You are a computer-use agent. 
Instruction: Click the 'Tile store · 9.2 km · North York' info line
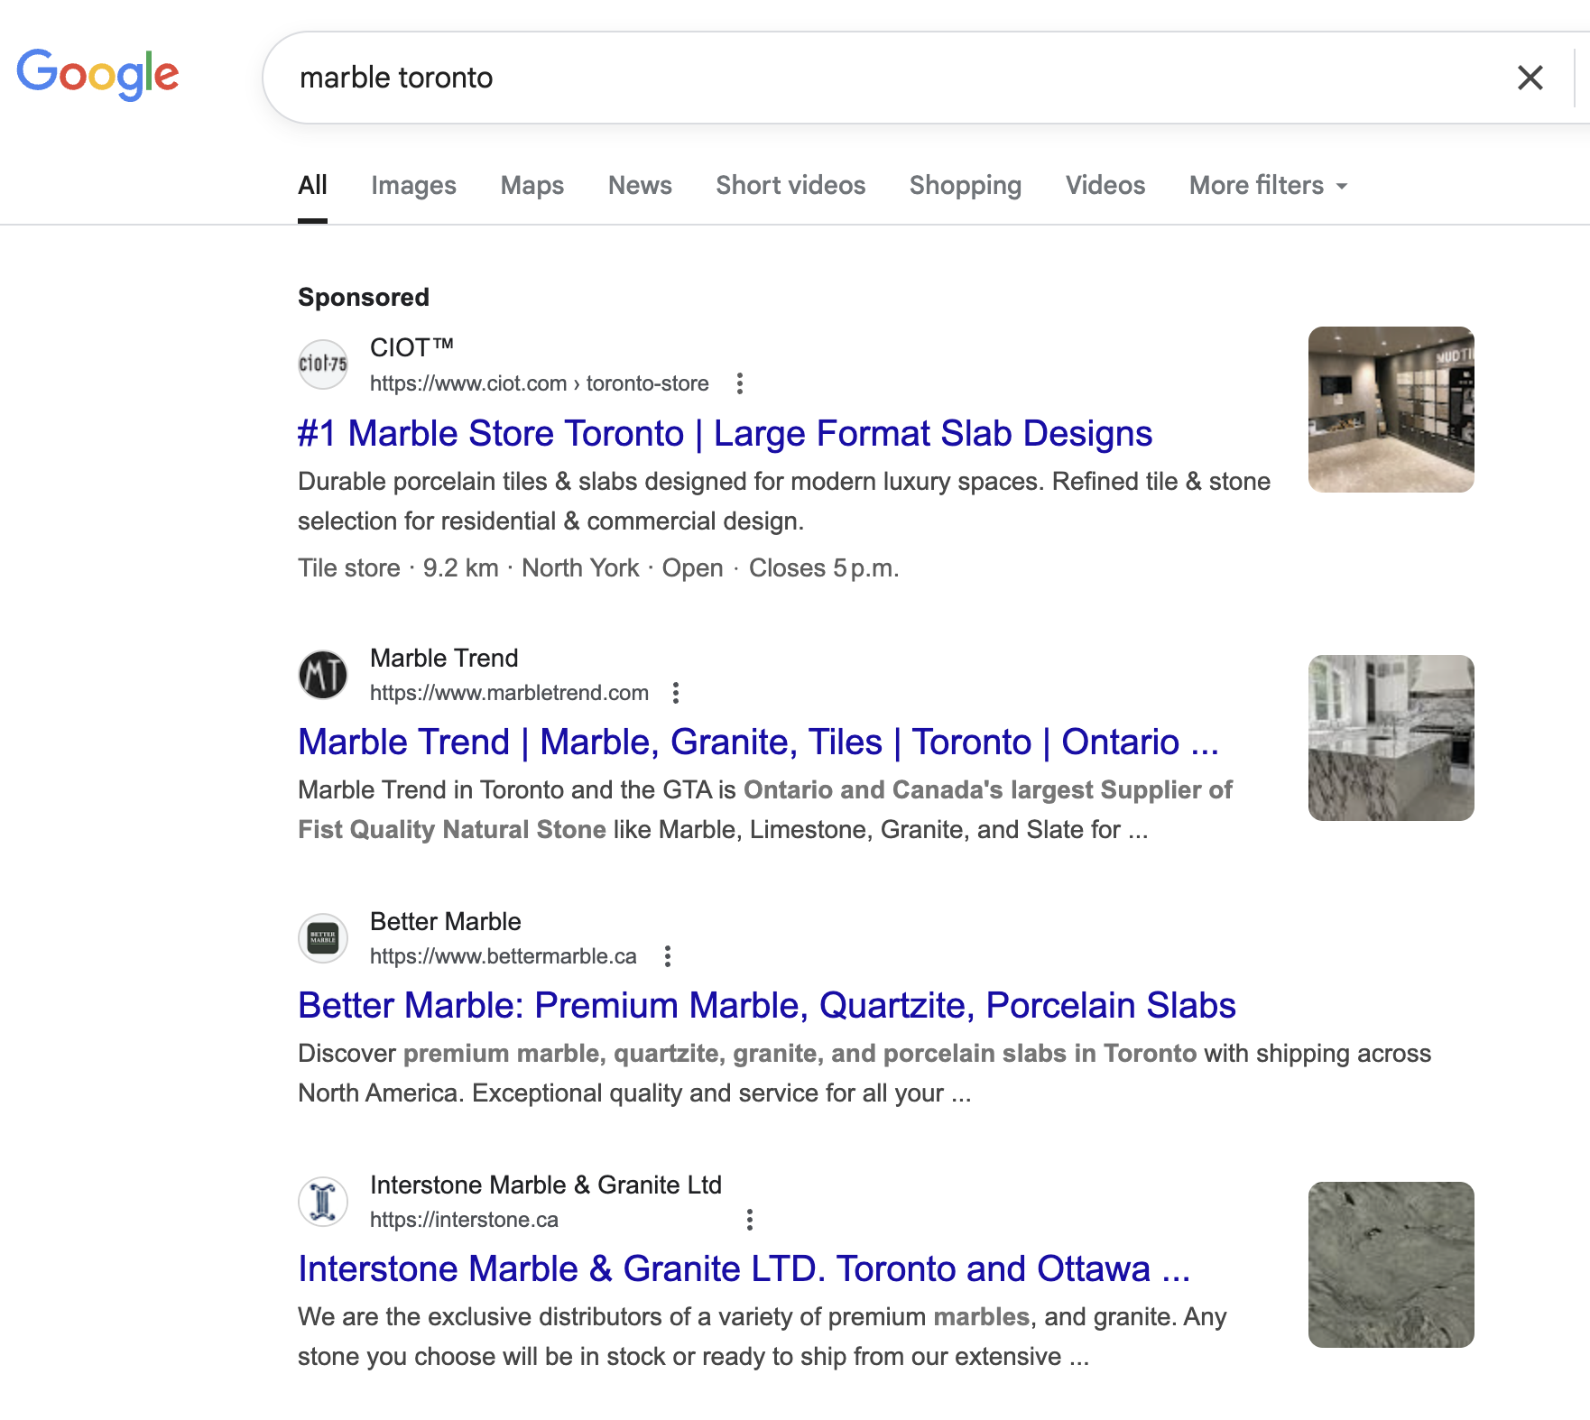tap(598, 567)
